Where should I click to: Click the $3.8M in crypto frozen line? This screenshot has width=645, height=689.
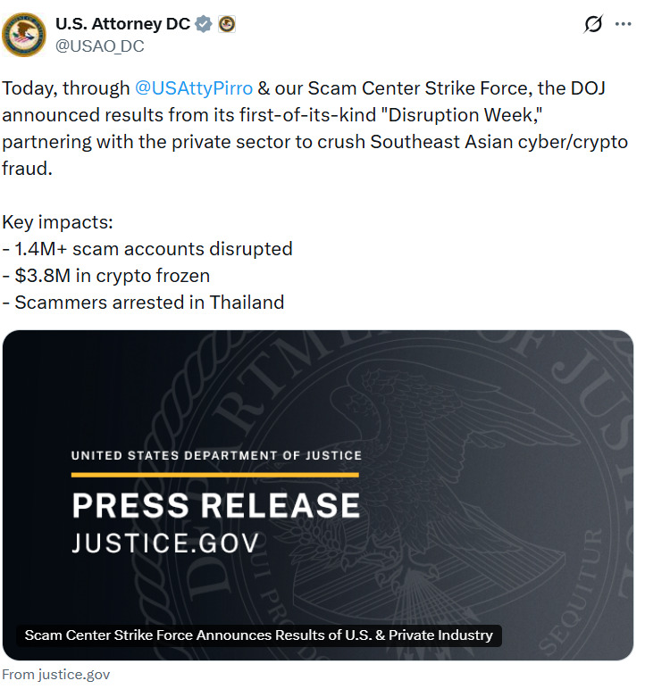coord(106,276)
